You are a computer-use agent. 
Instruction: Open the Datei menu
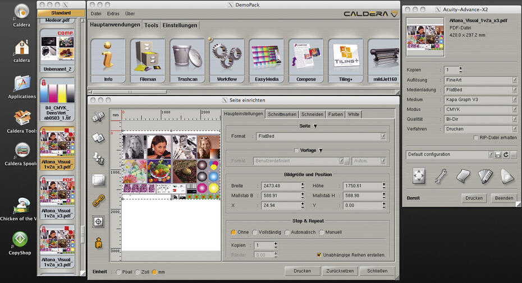click(96, 13)
